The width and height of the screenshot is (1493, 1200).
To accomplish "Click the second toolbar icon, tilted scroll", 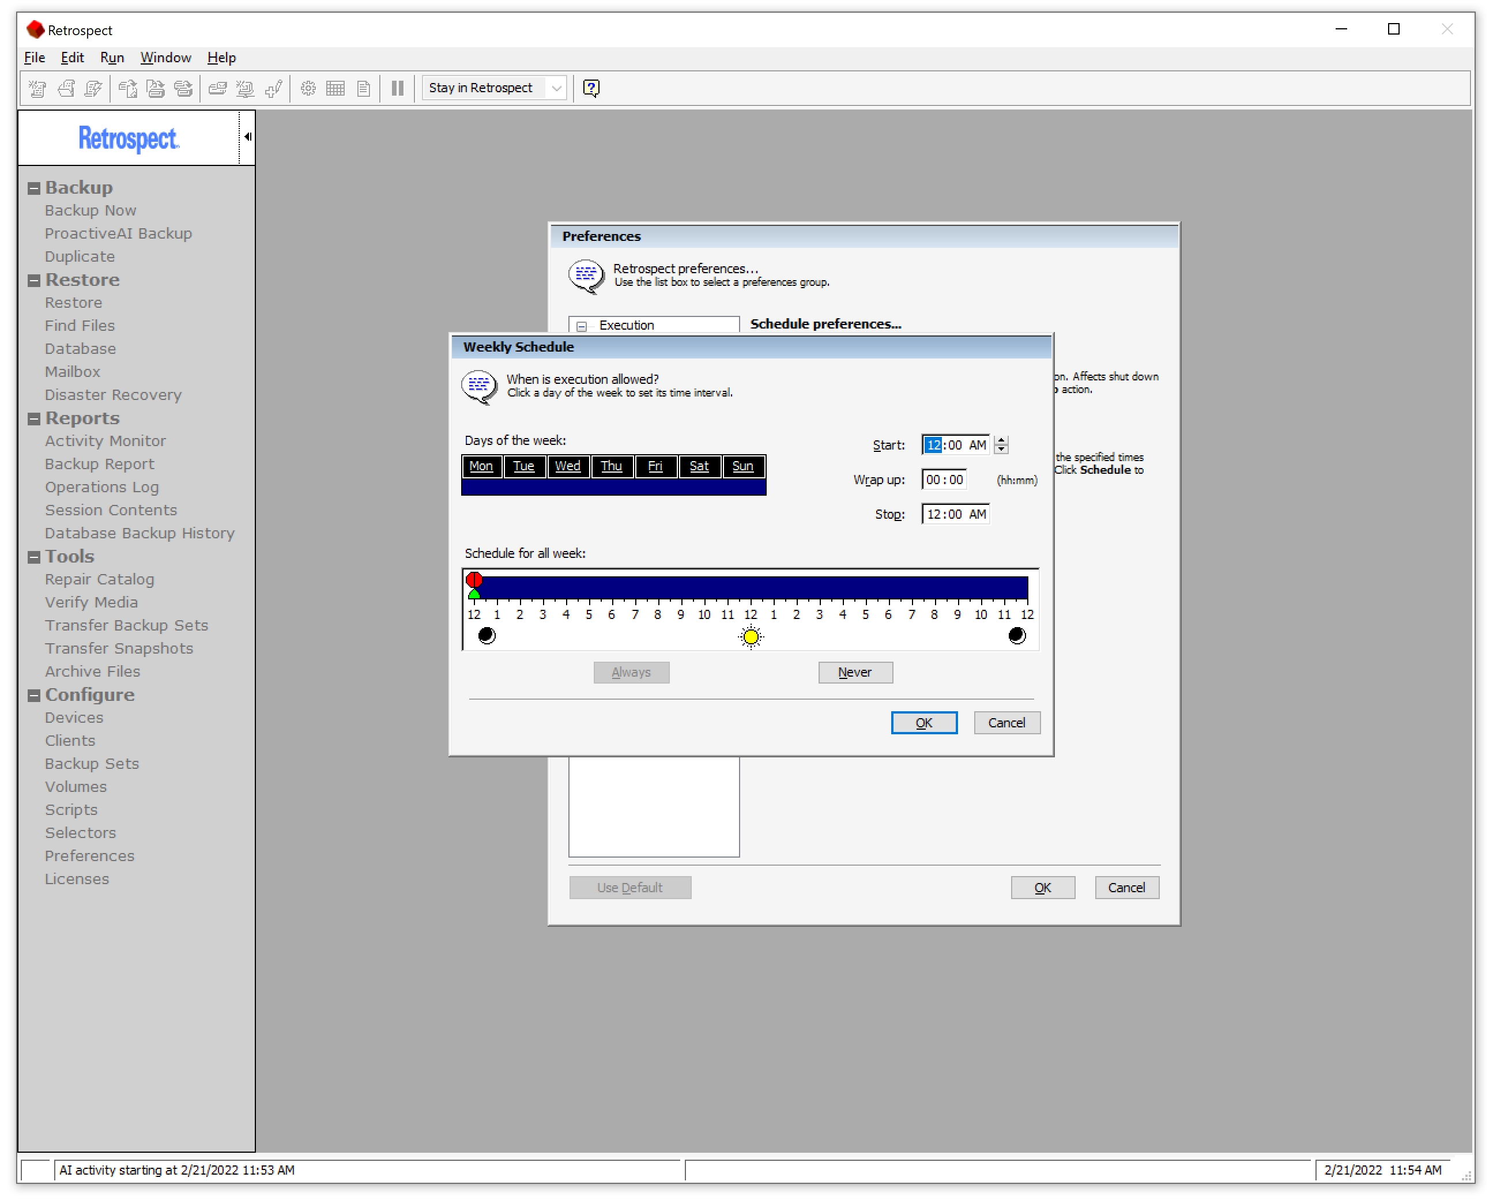I will [66, 88].
